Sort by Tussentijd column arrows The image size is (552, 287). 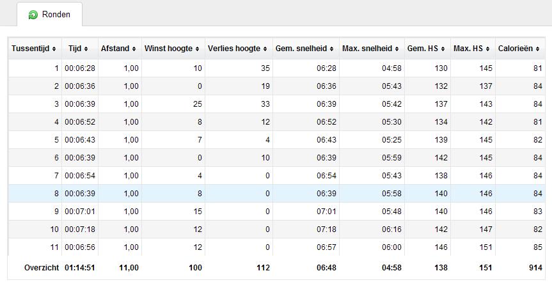(x=54, y=49)
